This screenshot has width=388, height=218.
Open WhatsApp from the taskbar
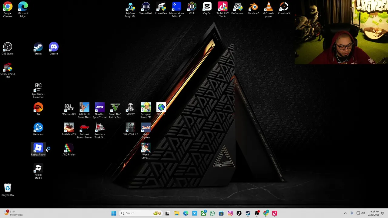(x=212, y=213)
